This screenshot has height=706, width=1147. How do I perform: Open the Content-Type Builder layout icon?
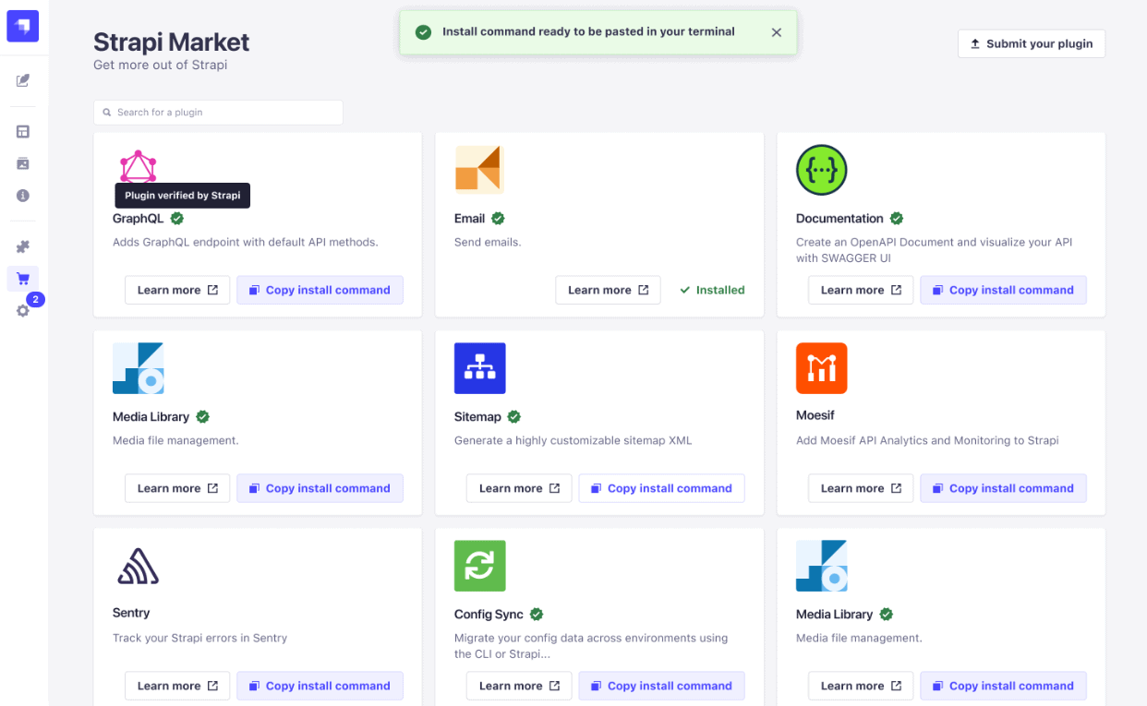(23, 132)
